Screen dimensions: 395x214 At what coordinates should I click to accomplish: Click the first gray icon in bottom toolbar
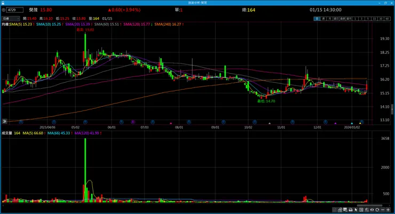click(x=335, y=210)
